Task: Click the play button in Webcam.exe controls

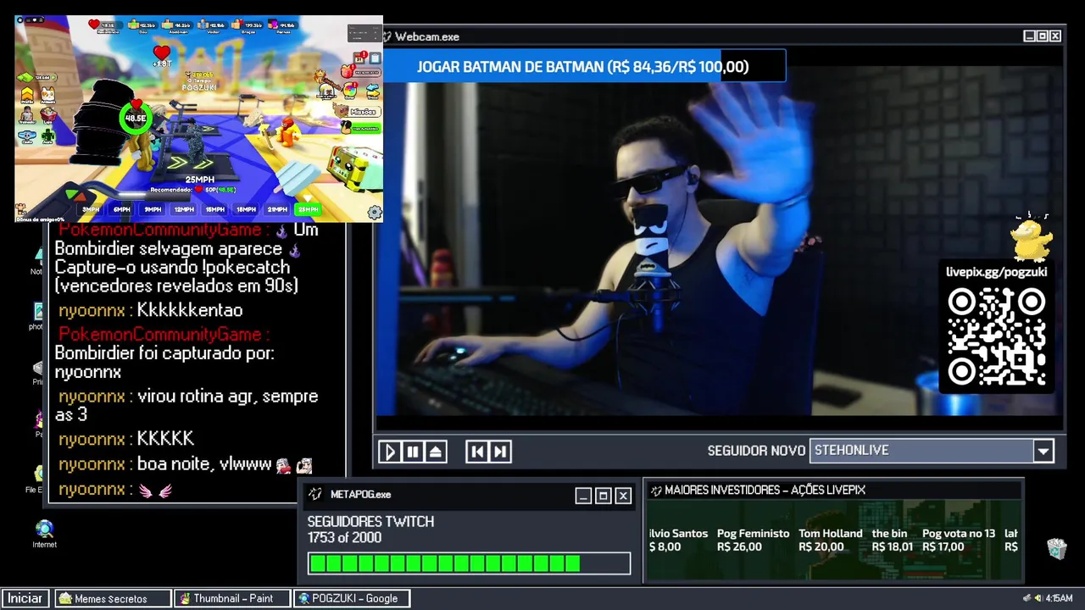Action: tap(389, 452)
